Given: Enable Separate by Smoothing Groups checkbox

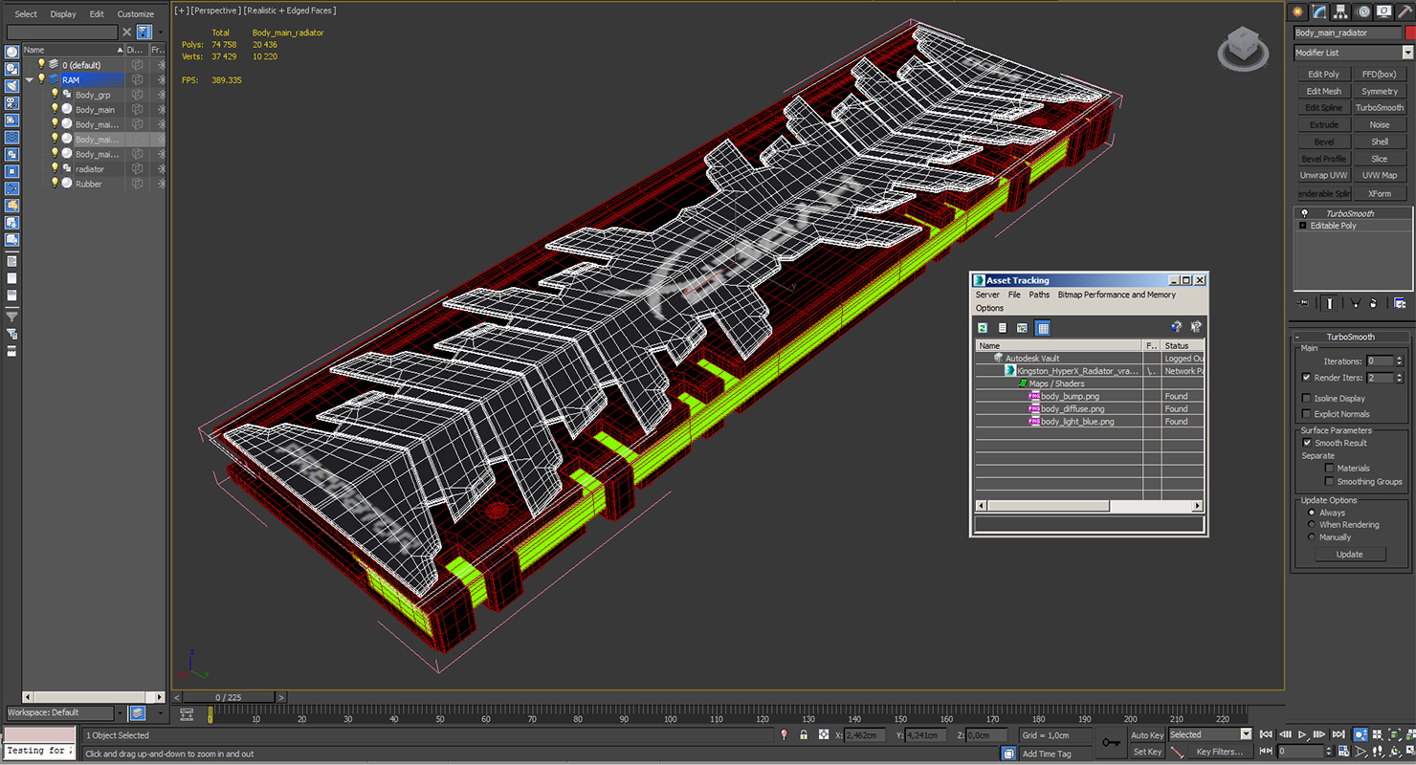Looking at the screenshot, I should click(1329, 482).
